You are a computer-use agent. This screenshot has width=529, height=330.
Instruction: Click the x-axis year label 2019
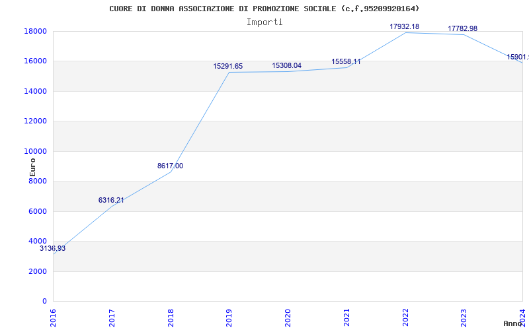[229, 318]
